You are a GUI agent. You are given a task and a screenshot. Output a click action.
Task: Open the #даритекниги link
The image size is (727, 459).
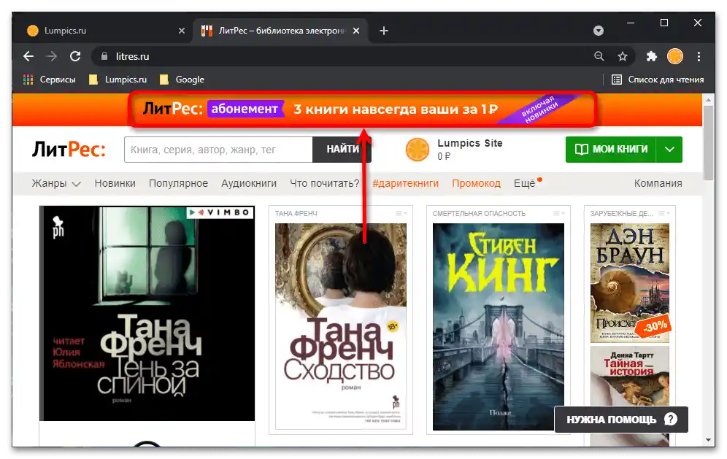[x=406, y=184]
